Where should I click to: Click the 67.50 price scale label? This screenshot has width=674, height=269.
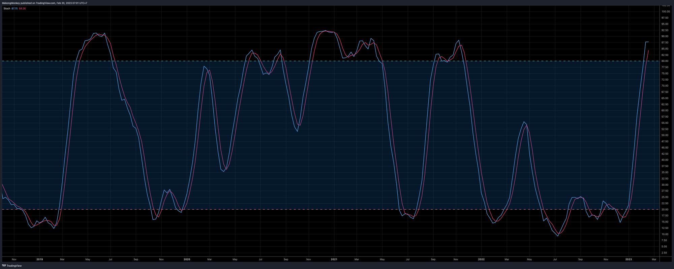pyautogui.click(x=666, y=92)
